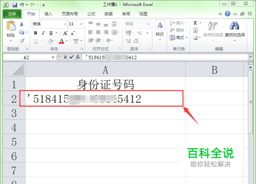
Task: Toggle Bold formatting
Action: [x=35, y=33]
